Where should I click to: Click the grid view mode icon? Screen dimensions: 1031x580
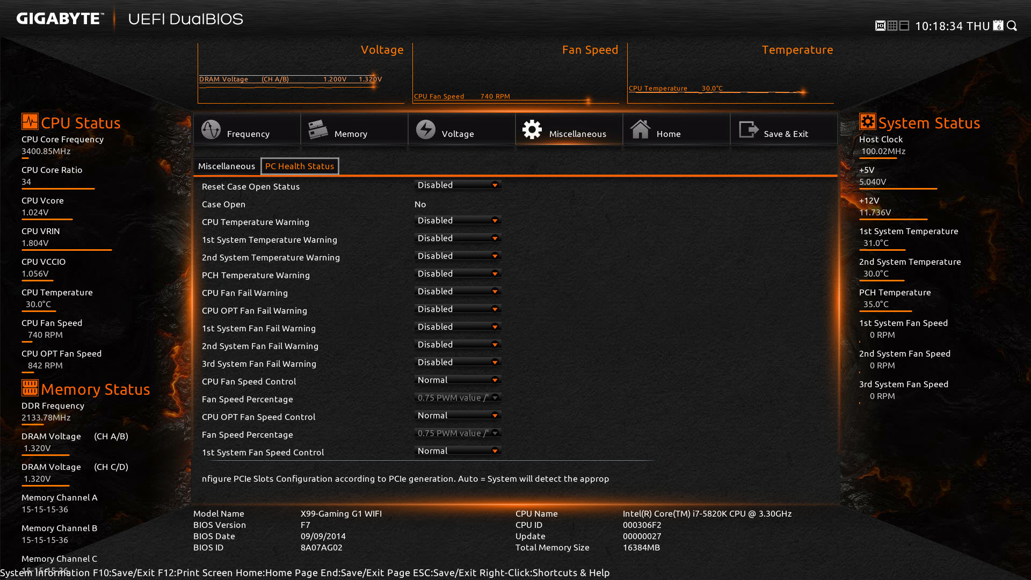892,26
